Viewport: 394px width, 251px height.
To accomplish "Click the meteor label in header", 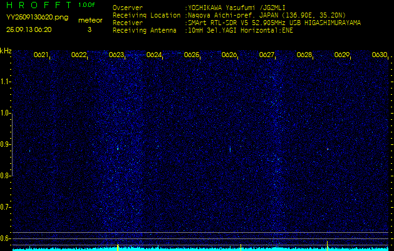I will [x=90, y=20].
